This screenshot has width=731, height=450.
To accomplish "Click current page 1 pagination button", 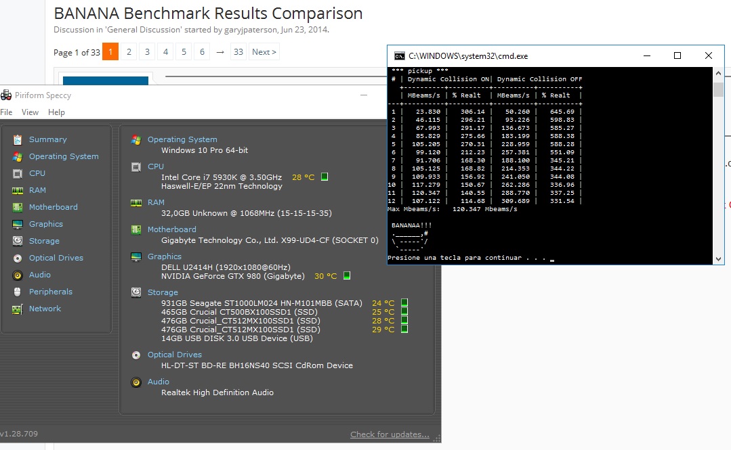I will [x=110, y=51].
